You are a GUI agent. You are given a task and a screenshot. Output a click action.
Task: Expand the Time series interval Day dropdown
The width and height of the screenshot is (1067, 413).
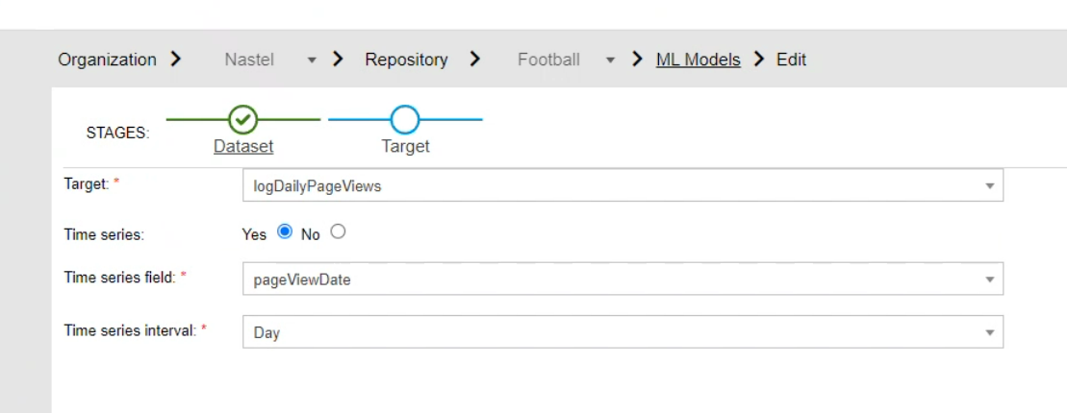click(x=622, y=332)
